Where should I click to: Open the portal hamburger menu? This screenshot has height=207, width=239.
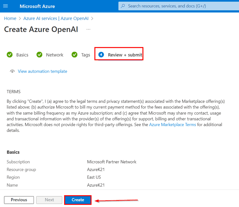click(x=5, y=6)
